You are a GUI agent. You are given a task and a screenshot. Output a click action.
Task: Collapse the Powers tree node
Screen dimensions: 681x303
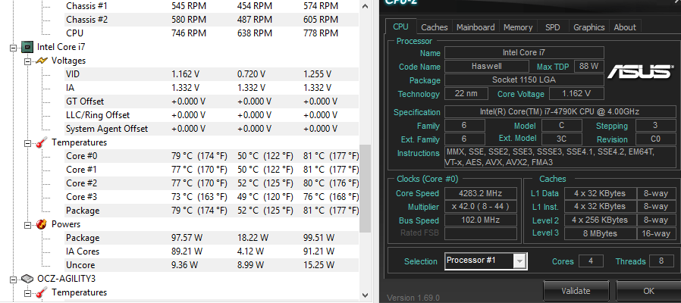[x=28, y=224]
